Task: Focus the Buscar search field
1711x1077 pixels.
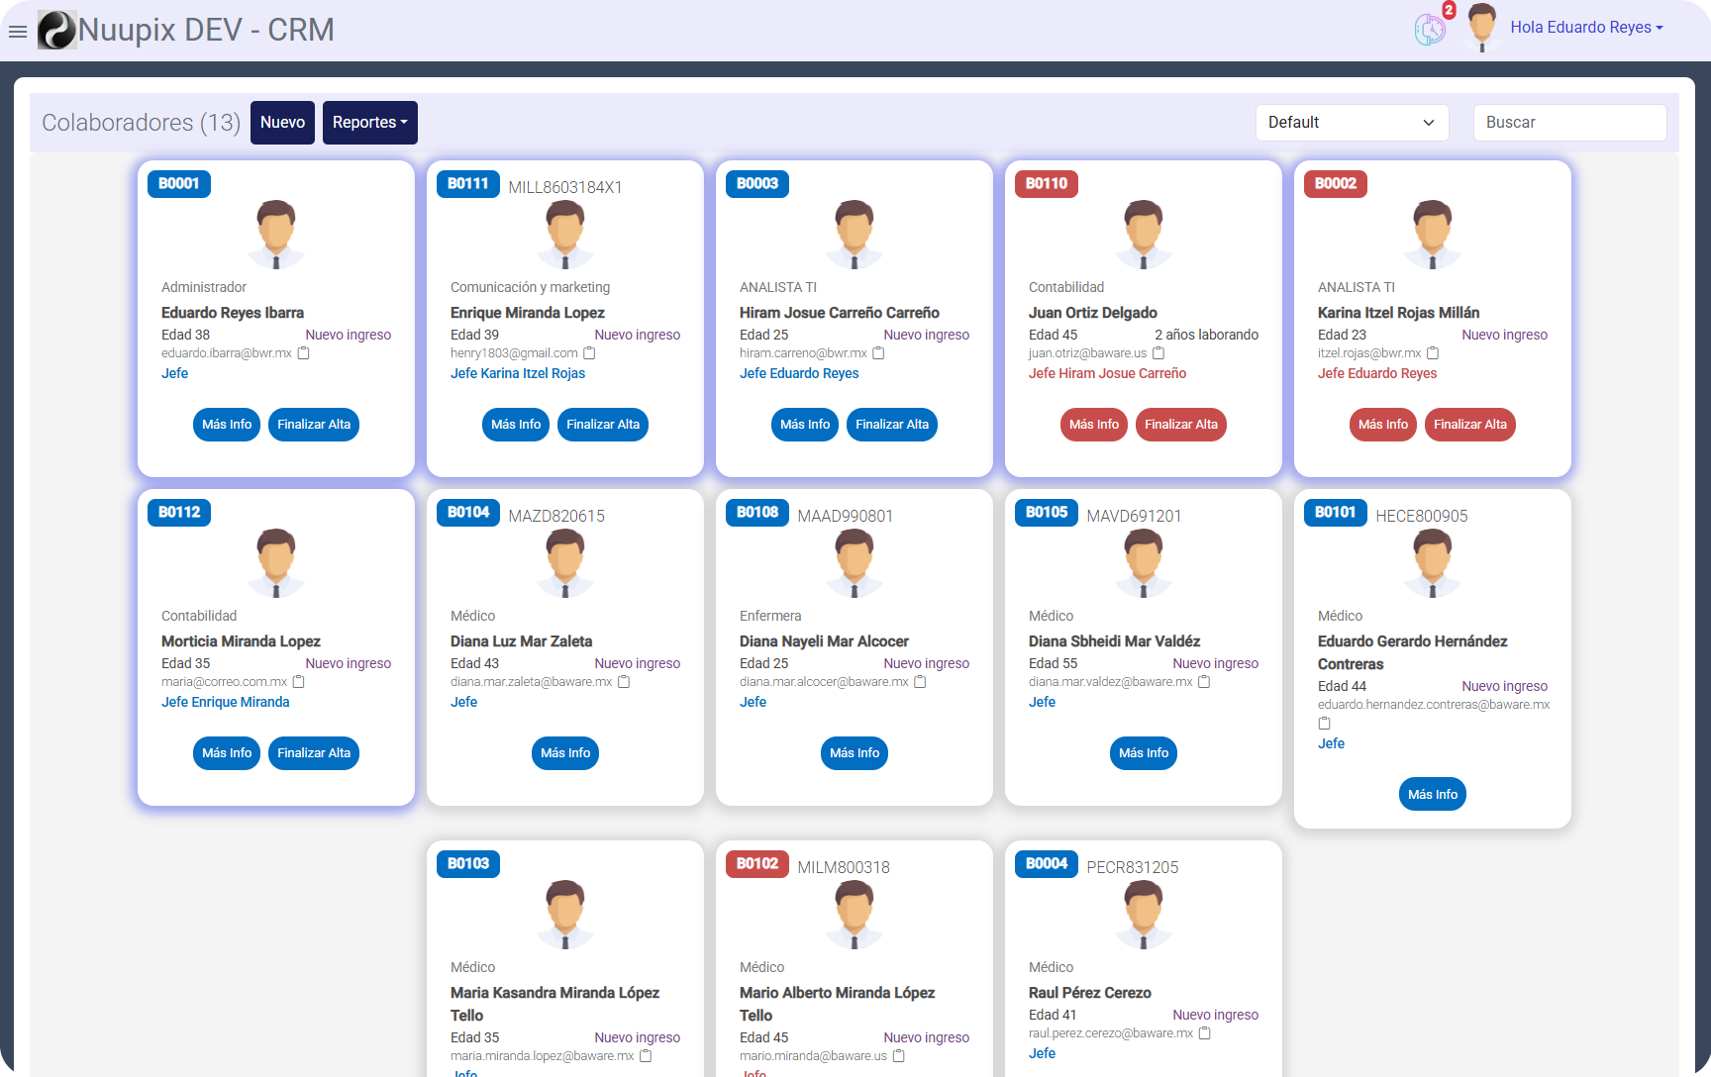Action: tap(1568, 123)
